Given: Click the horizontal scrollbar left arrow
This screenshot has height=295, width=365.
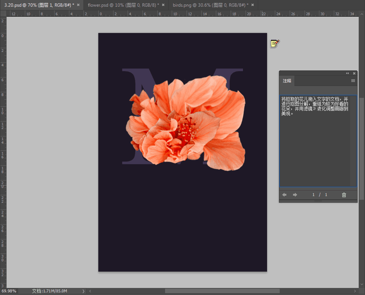Looking at the screenshot, I should coord(90,291).
